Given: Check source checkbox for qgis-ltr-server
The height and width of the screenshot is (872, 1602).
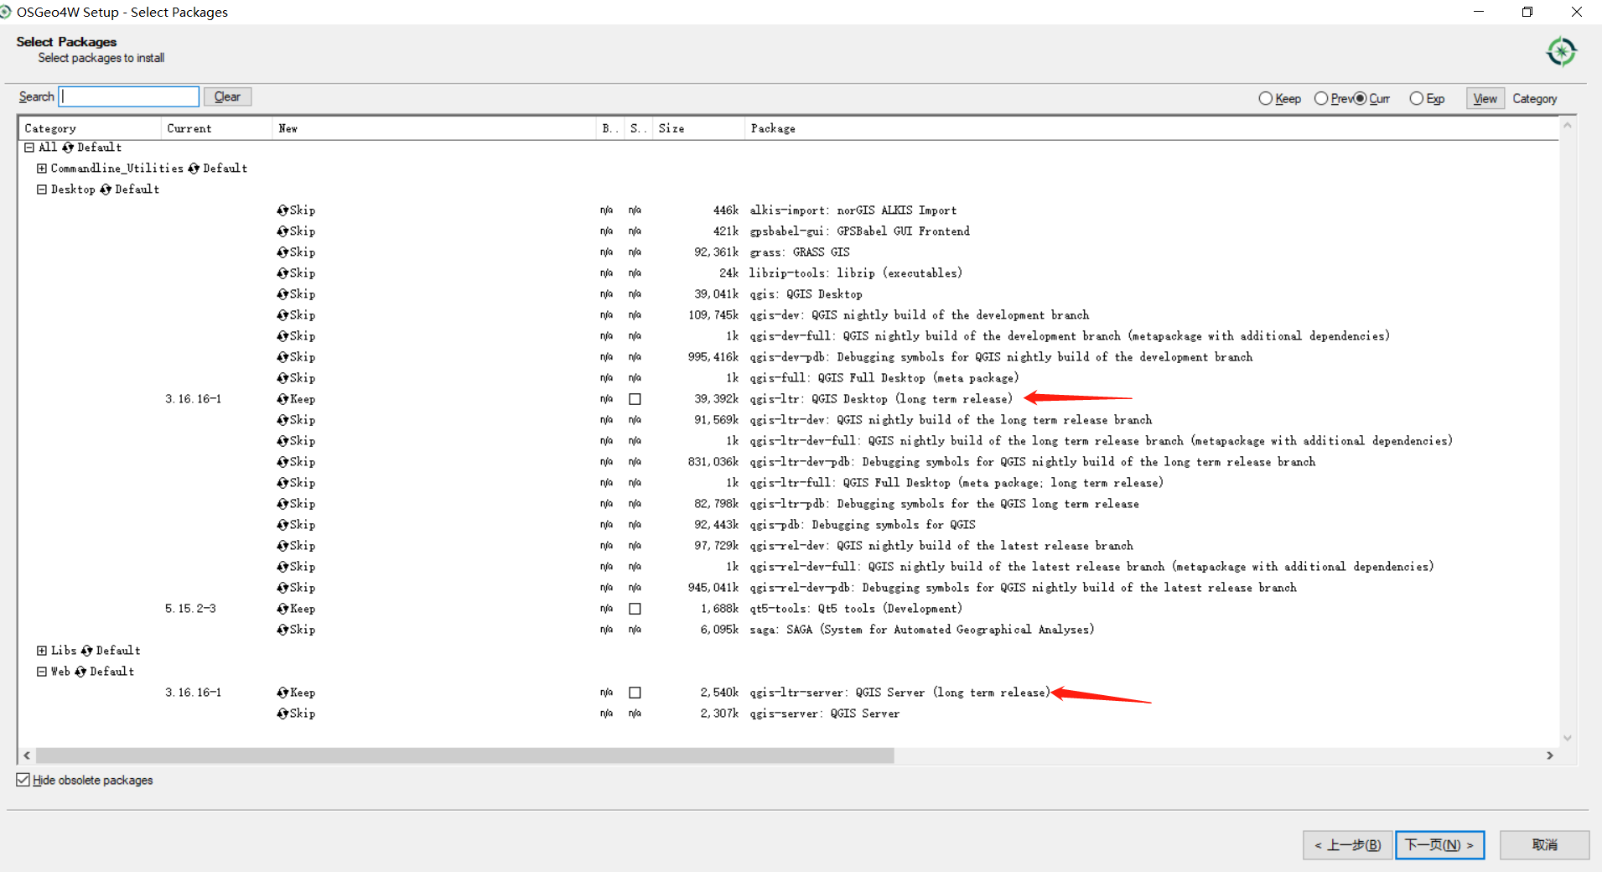Looking at the screenshot, I should (635, 693).
